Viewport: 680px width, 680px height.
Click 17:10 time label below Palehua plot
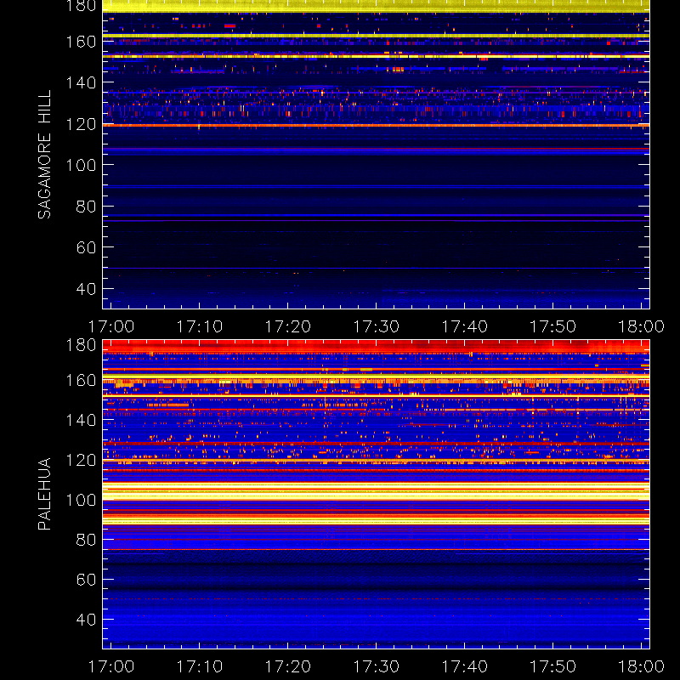[200, 666]
